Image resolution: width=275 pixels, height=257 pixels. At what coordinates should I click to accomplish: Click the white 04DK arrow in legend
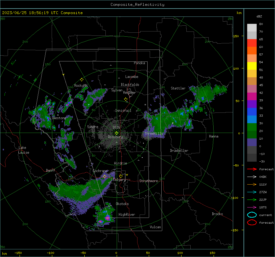(x=252, y=177)
